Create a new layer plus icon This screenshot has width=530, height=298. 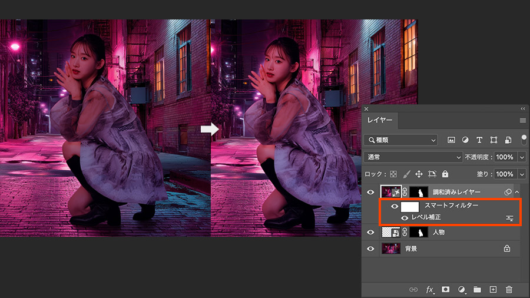pos(493,290)
